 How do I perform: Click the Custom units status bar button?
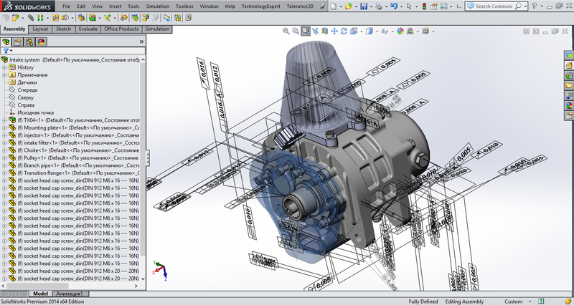coord(513,301)
